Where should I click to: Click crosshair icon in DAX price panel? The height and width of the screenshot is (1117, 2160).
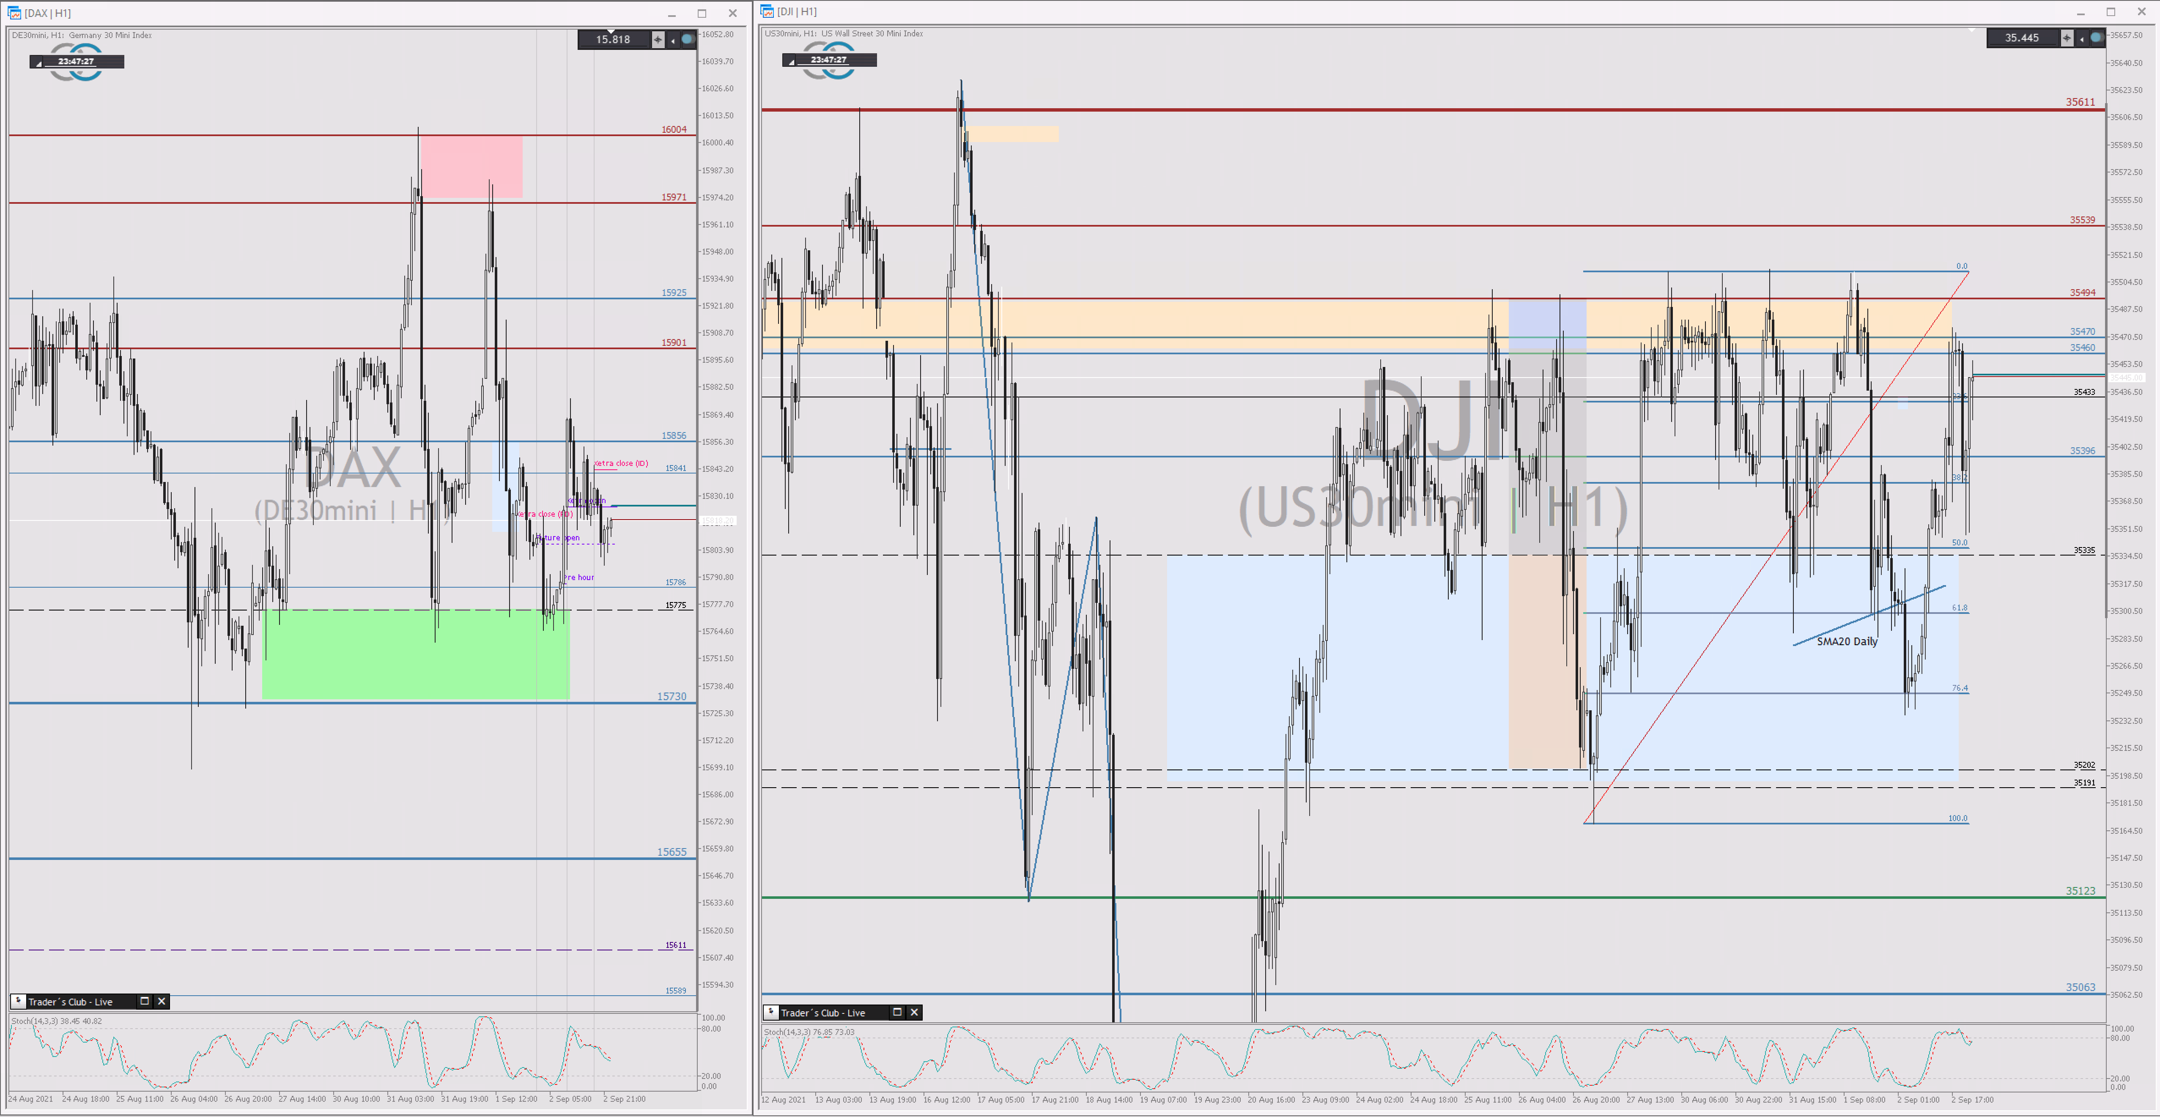click(658, 39)
